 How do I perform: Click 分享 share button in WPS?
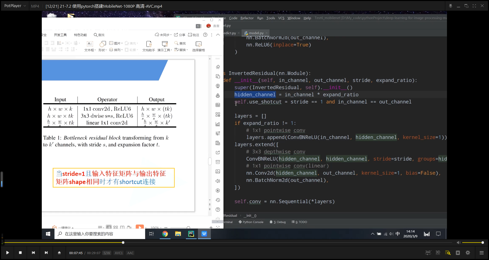[180, 35]
